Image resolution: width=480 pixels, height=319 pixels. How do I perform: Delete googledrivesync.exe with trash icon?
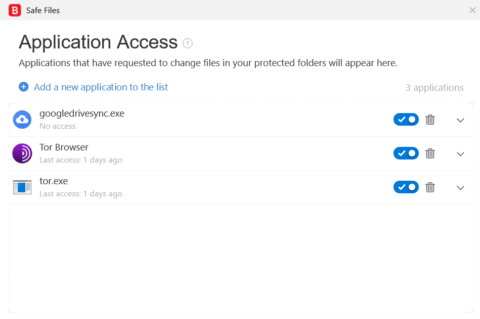[430, 120]
